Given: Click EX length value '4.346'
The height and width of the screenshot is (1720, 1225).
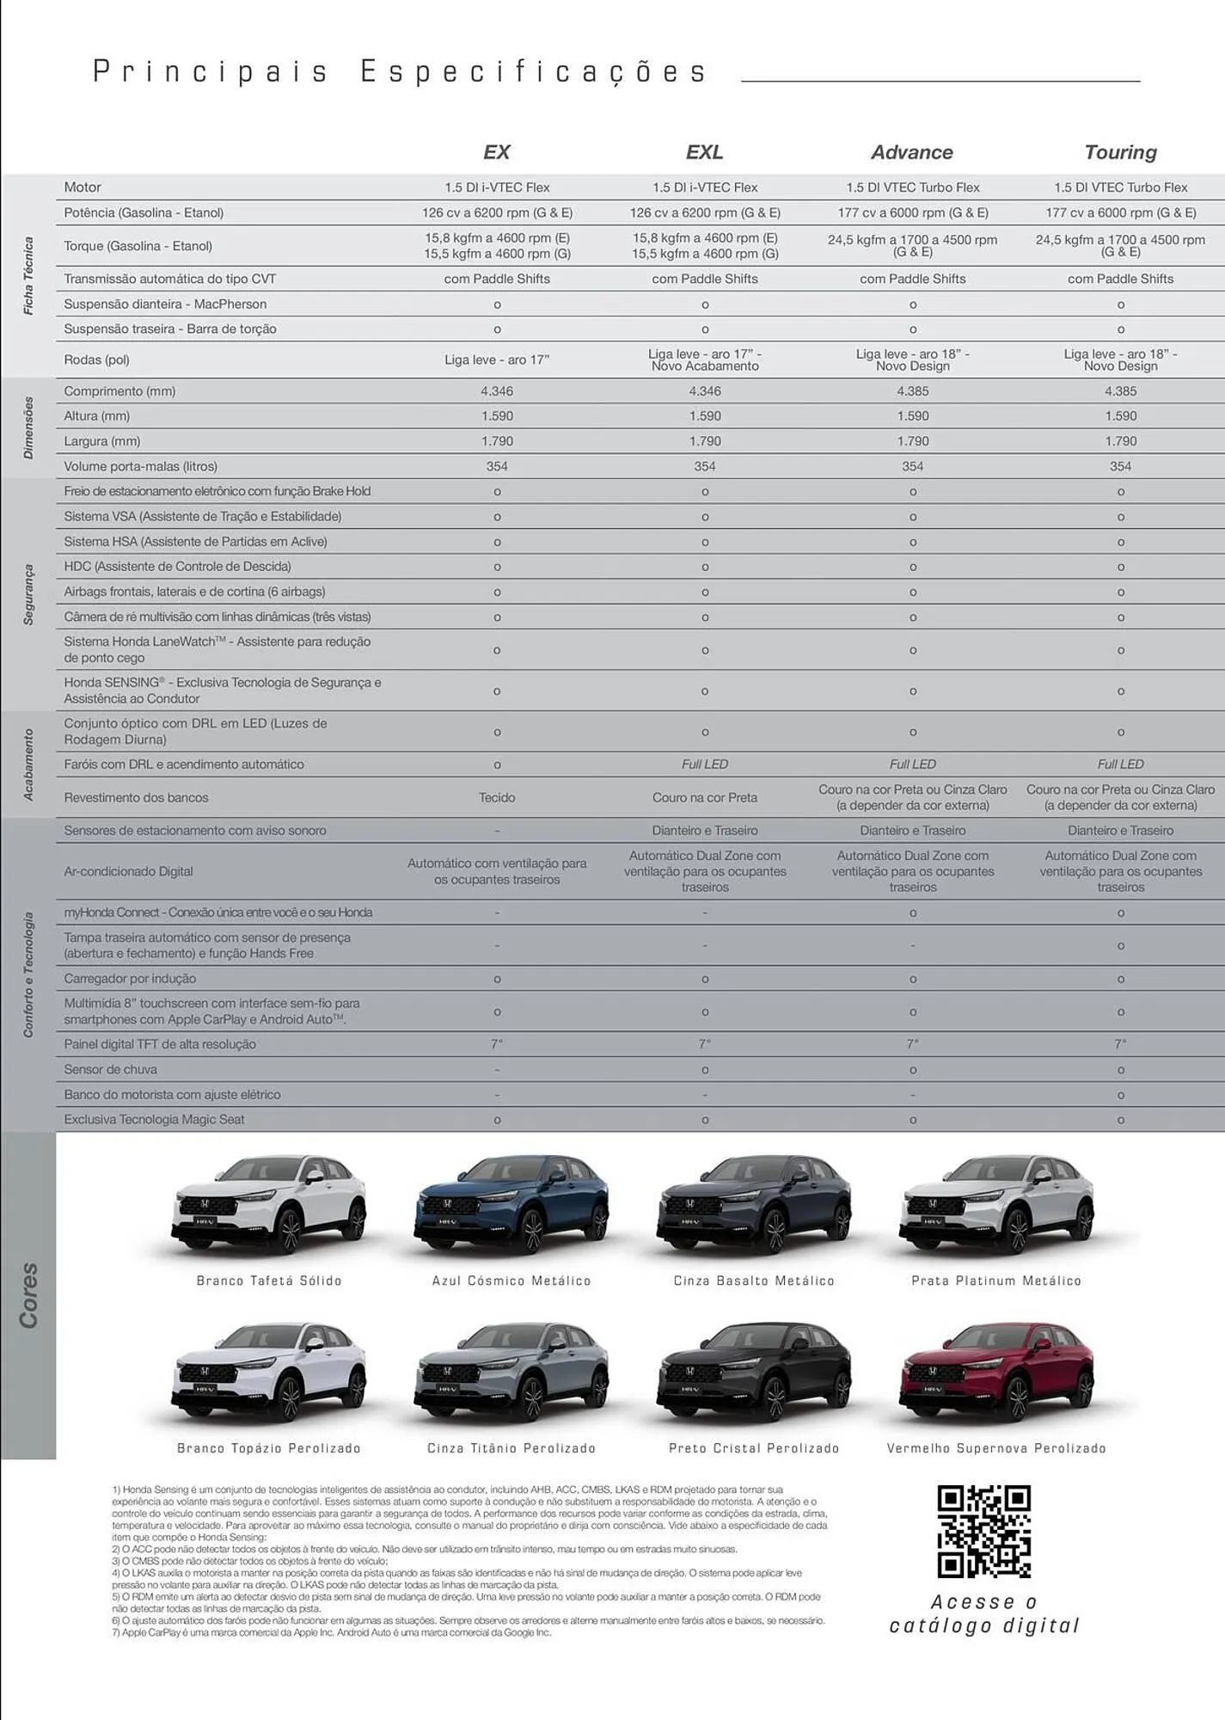Looking at the screenshot, I should [497, 391].
